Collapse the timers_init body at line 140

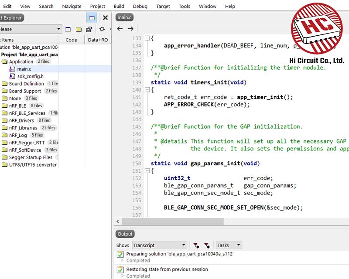point(147,90)
